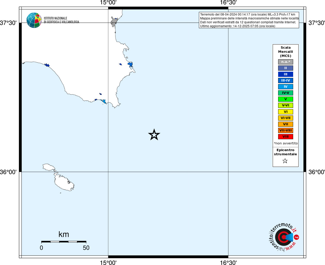Click the '*non avvertito' legend note

tap(286, 143)
